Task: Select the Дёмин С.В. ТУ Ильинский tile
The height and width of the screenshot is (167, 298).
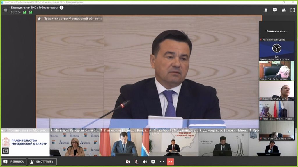Action: 277,91
